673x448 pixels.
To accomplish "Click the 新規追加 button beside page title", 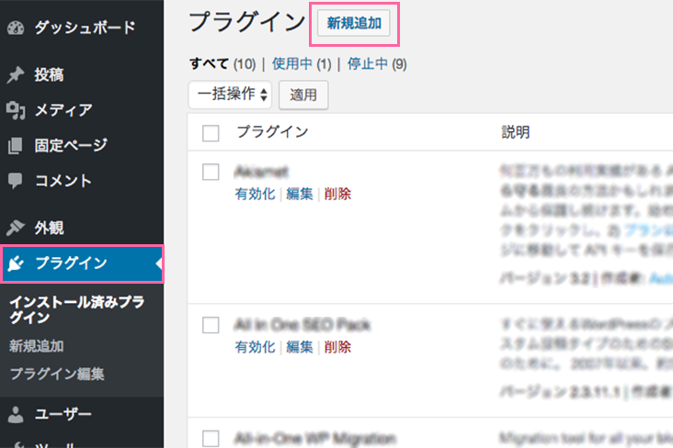I will (354, 23).
